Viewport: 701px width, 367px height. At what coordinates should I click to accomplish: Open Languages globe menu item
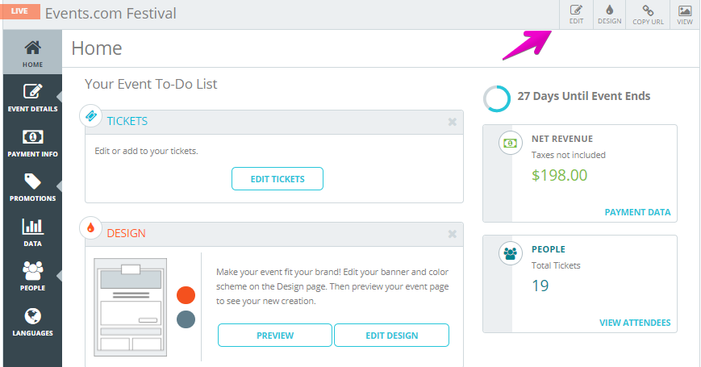[32, 321]
